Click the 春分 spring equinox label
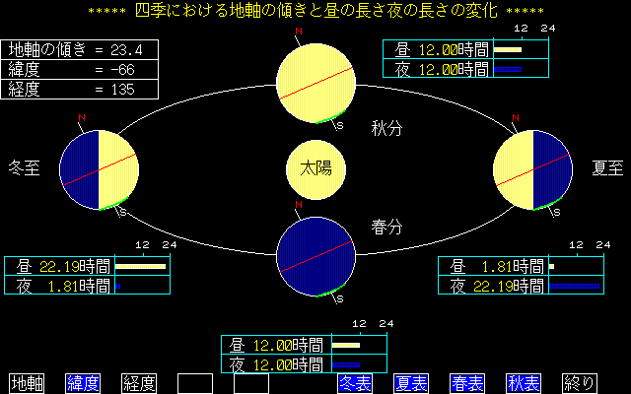The image size is (631, 394). coord(386,226)
